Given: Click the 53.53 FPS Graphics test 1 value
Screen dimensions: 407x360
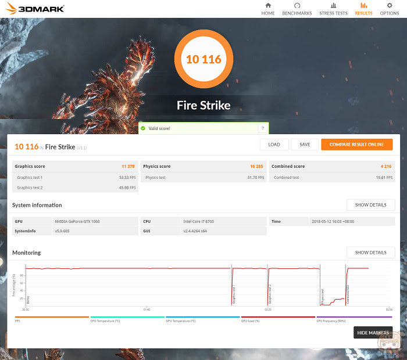Looking at the screenshot, I should tap(127, 178).
